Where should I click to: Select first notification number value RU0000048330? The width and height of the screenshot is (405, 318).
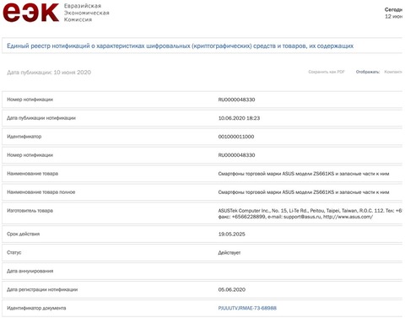[236, 100]
